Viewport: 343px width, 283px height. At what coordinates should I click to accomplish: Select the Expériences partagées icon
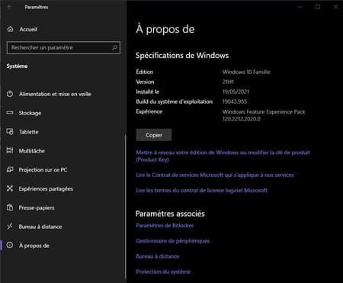coord(10,188)
